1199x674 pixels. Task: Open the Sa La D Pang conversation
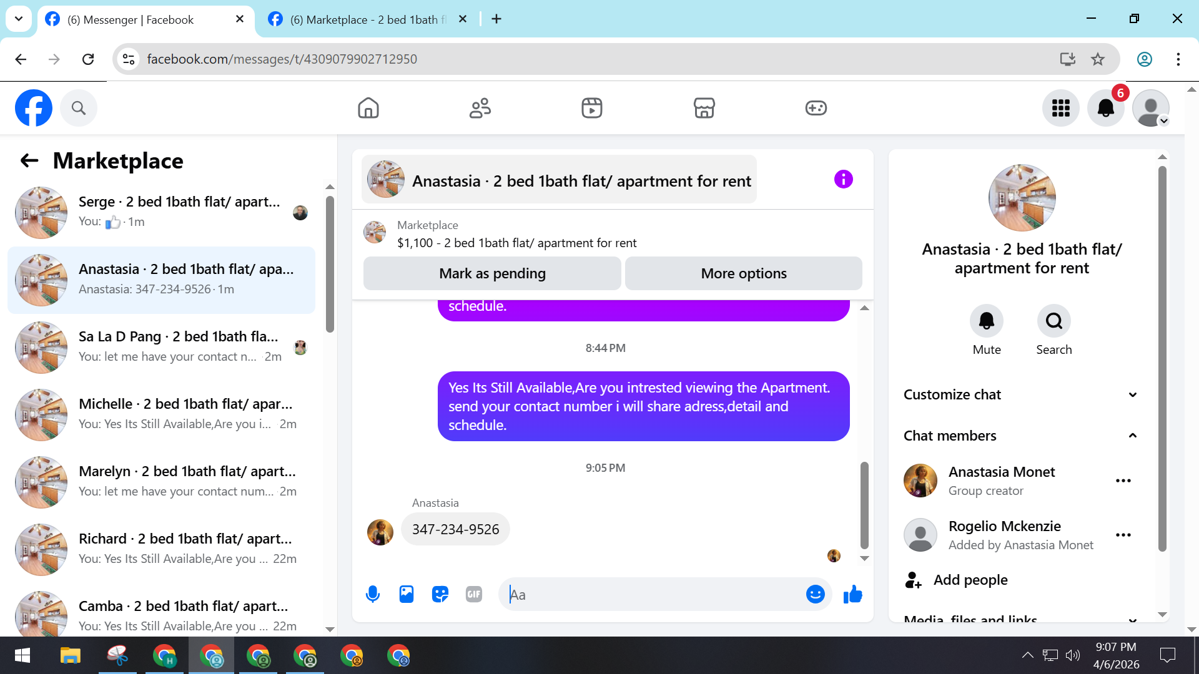click(161, 347)
